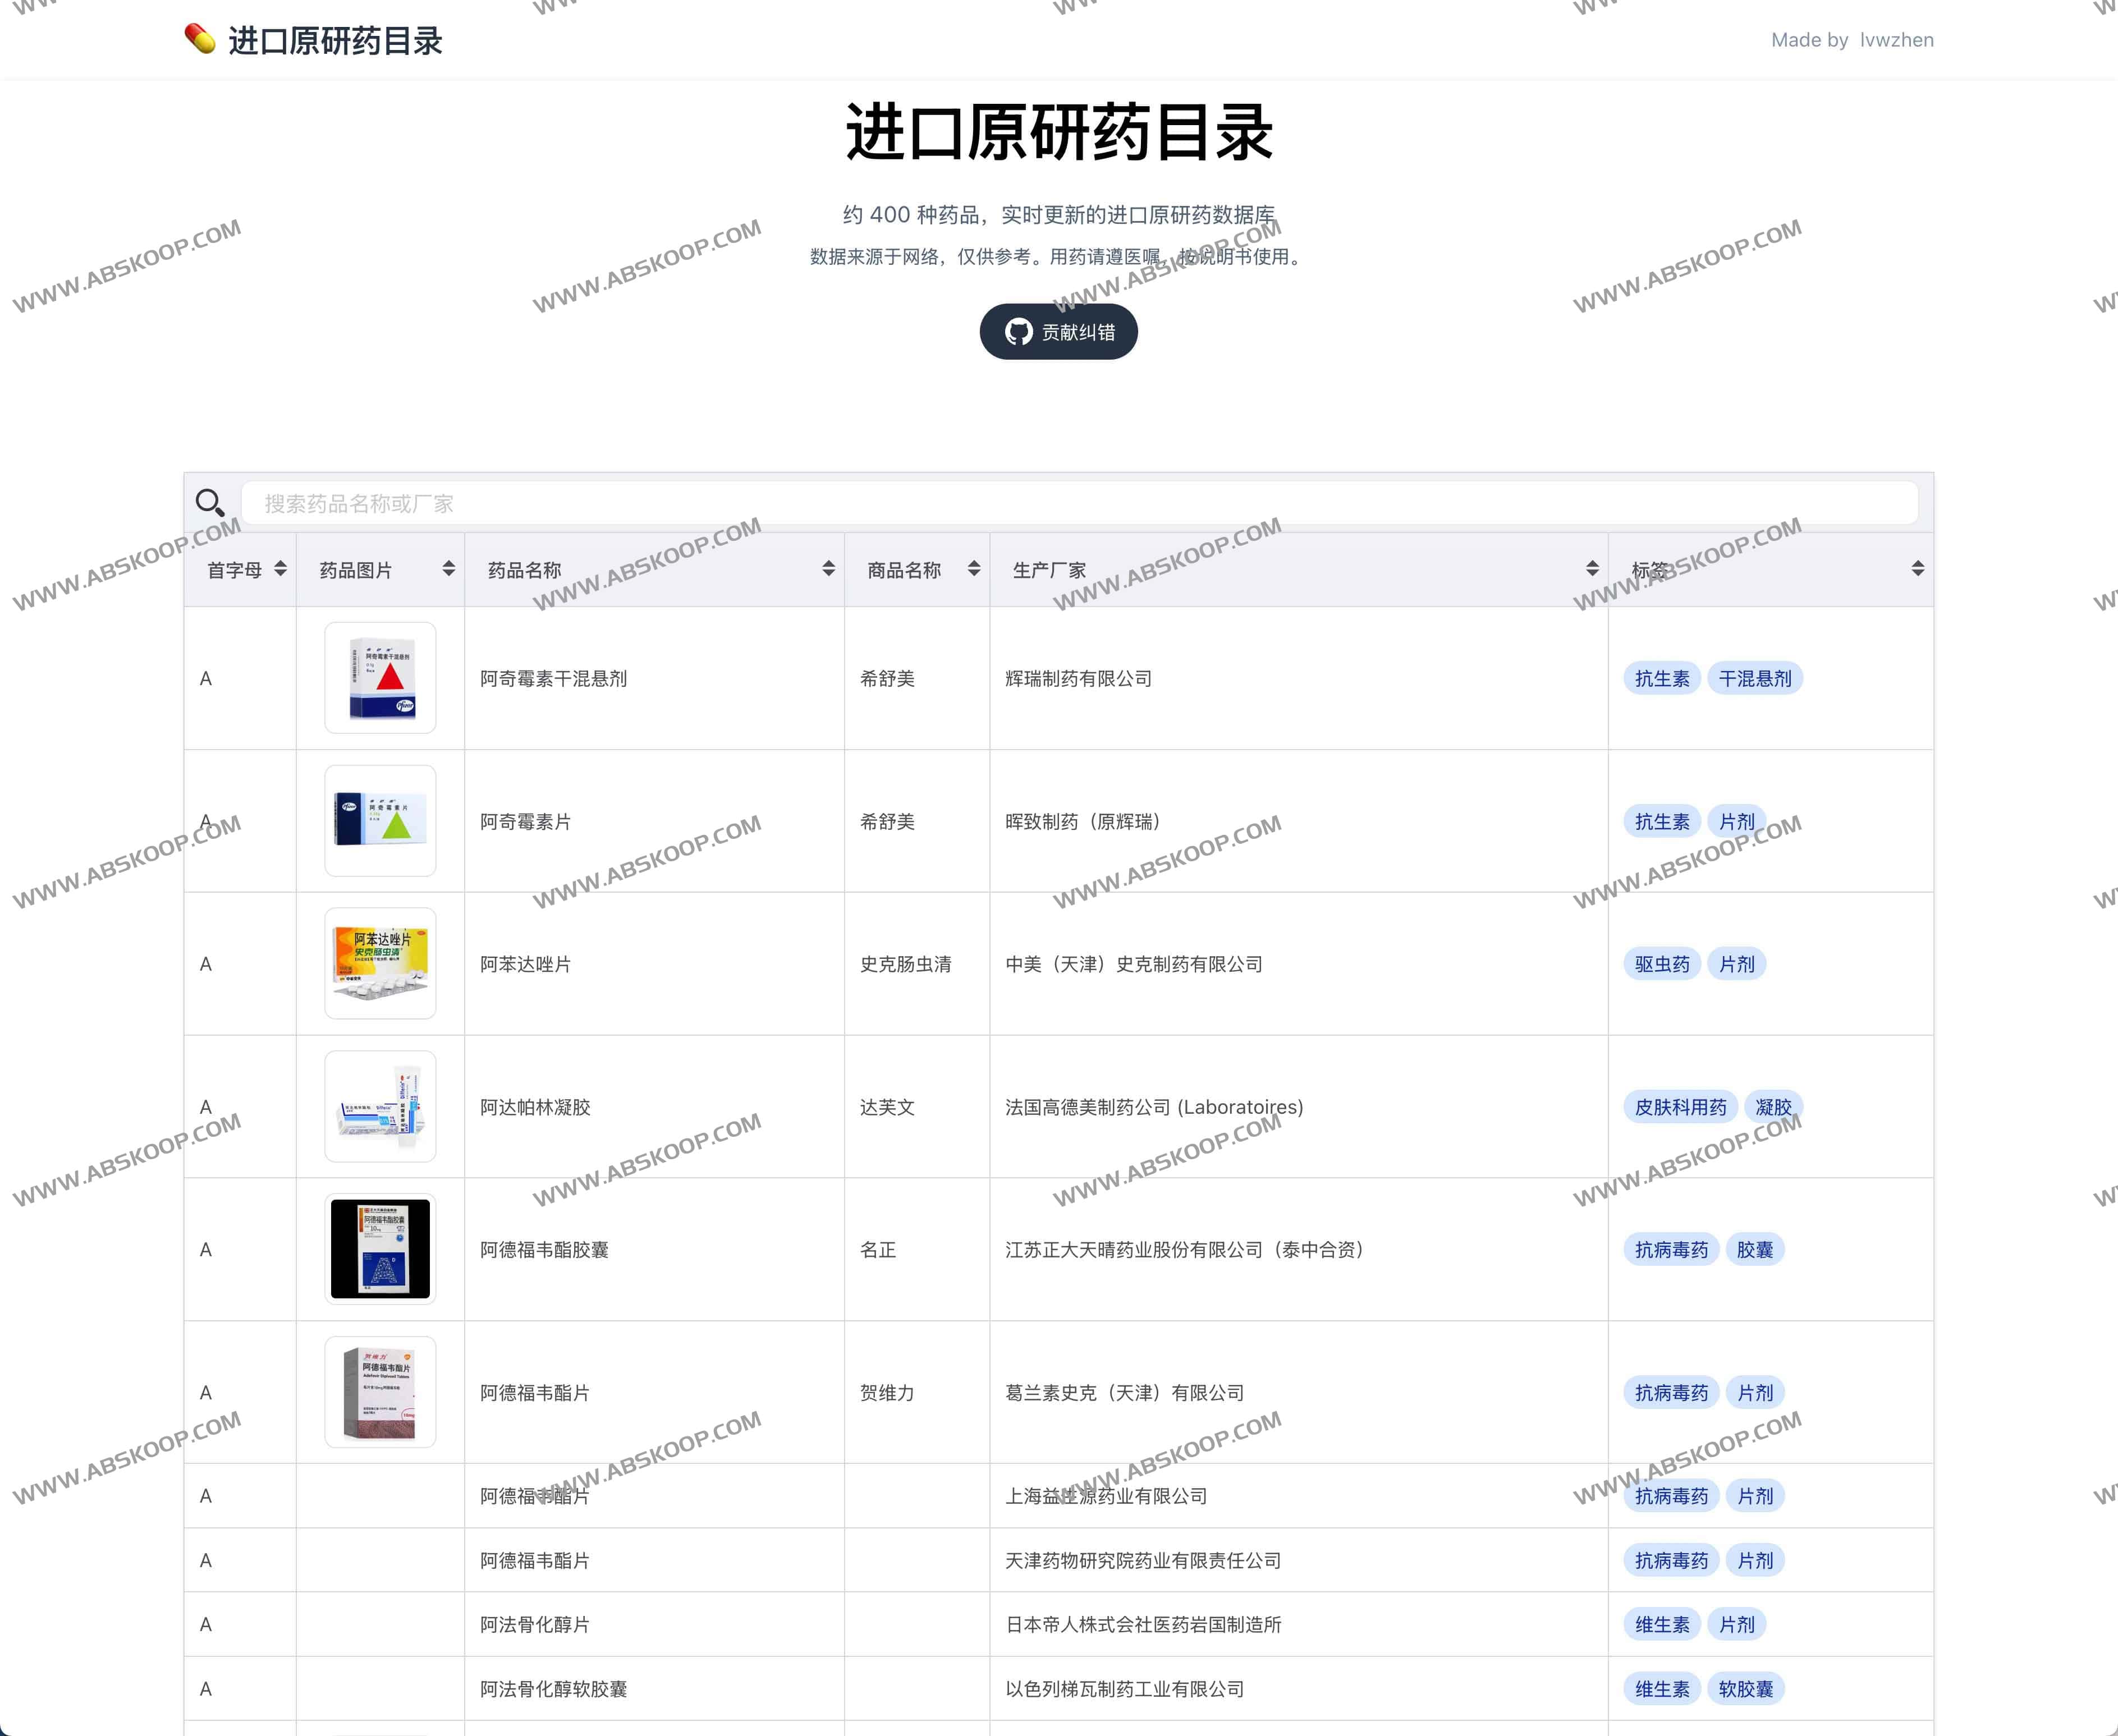Open 阿德福韦酯胶囊 black thumbnail
The image size is (2118, 1736).
[380, 1249]
